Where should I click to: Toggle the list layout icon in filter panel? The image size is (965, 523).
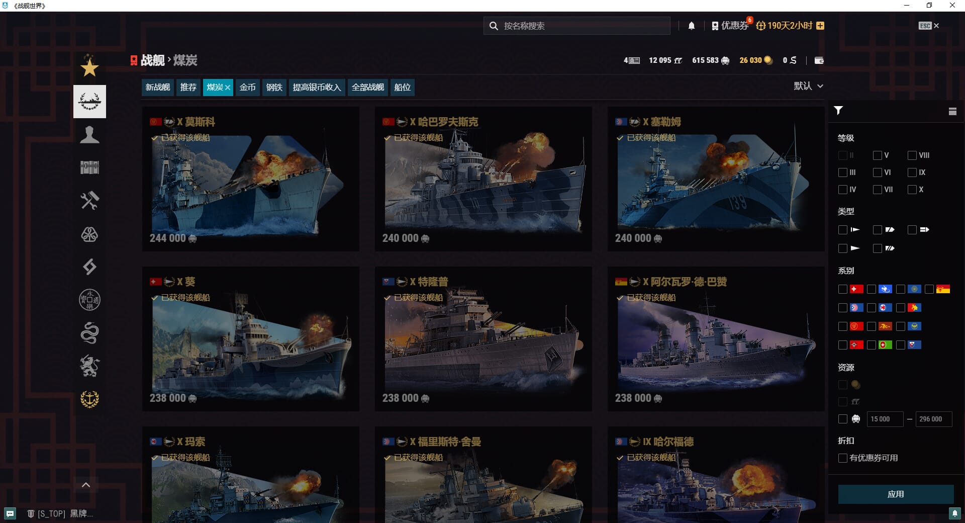(x=952, y=111)
